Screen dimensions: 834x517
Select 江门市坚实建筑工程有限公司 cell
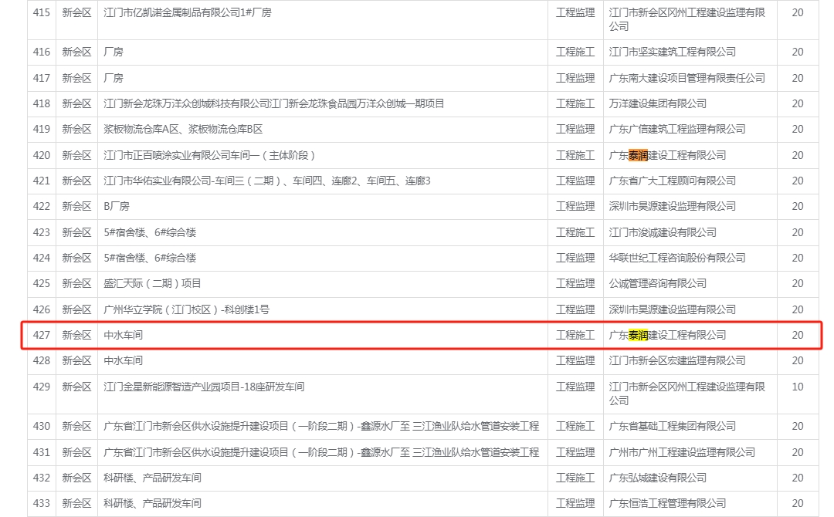click(672, 52)
